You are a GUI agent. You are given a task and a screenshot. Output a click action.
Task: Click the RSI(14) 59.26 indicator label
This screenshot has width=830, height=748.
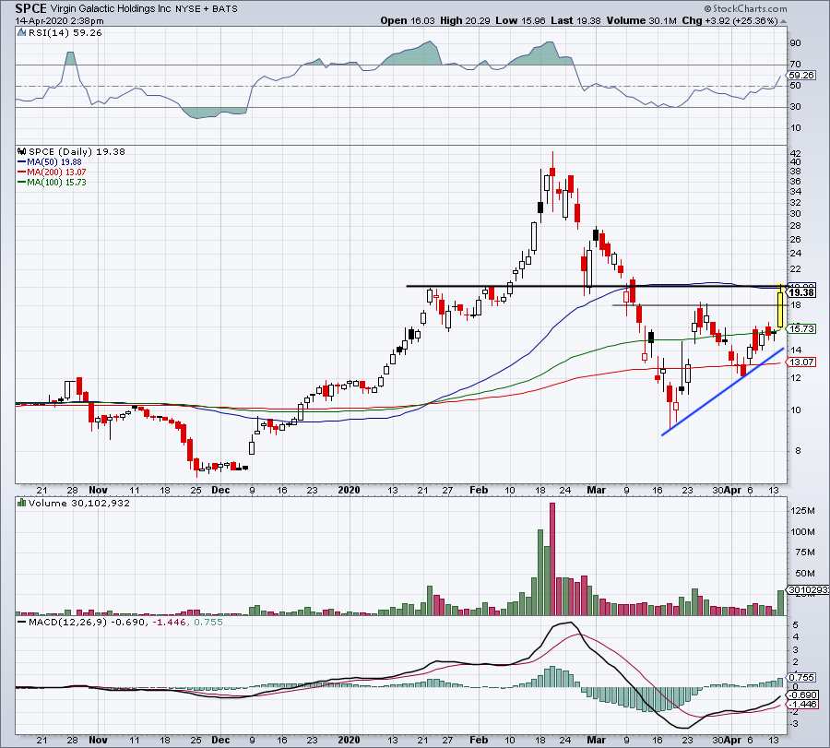[65, 33]
